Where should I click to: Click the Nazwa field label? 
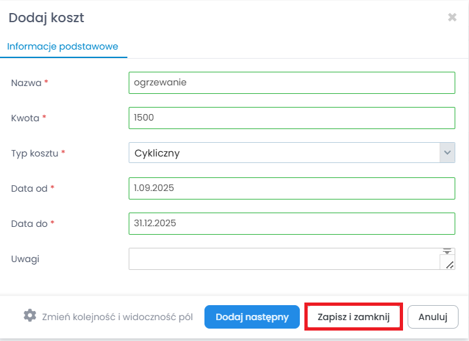click(x=26, y=83)
